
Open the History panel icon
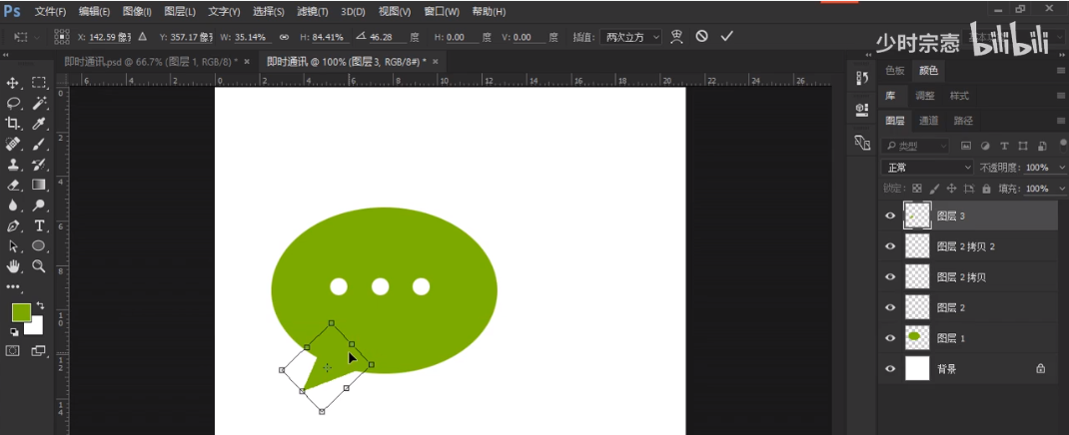tap(862, 78)
